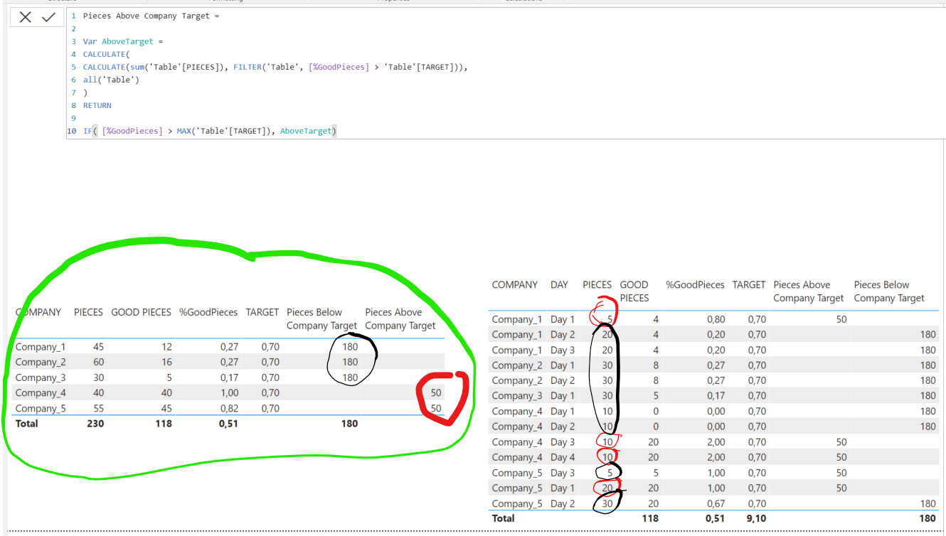Click the IF expression line of the formula
Viewport: 946px width, 536px height.
pos(209,131)
